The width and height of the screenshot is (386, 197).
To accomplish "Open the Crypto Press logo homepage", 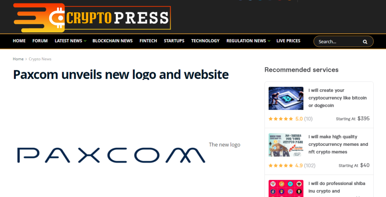I will click(x=92, y=18).
